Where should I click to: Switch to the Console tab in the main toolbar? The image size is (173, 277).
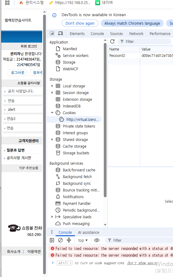pyautogui.click(x=97, y=33)
